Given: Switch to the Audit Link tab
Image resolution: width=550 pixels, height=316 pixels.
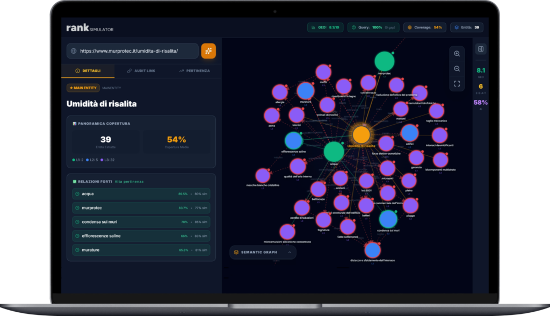Looking at the screenshot, I should tap(141, 70).
